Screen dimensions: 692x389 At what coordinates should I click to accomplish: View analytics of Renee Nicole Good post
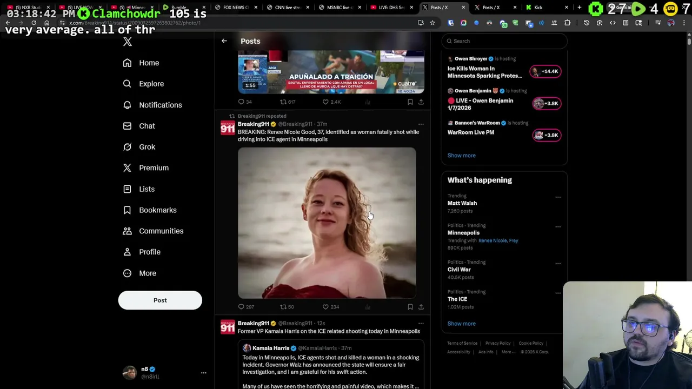pos(368,307)
